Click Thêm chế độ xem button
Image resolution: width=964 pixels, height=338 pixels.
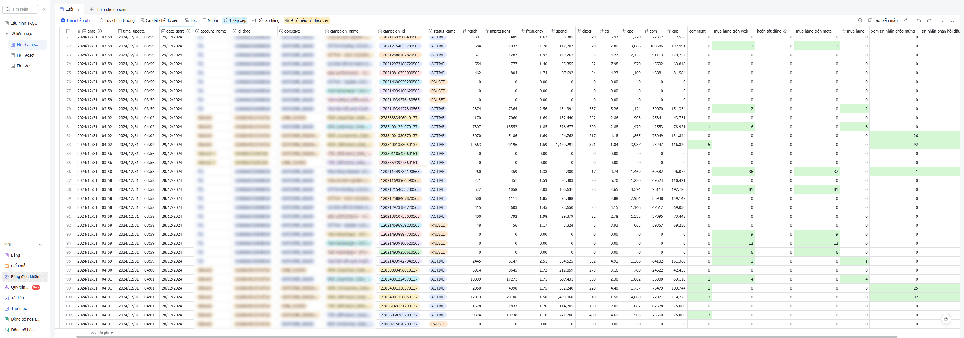(108, 9)
